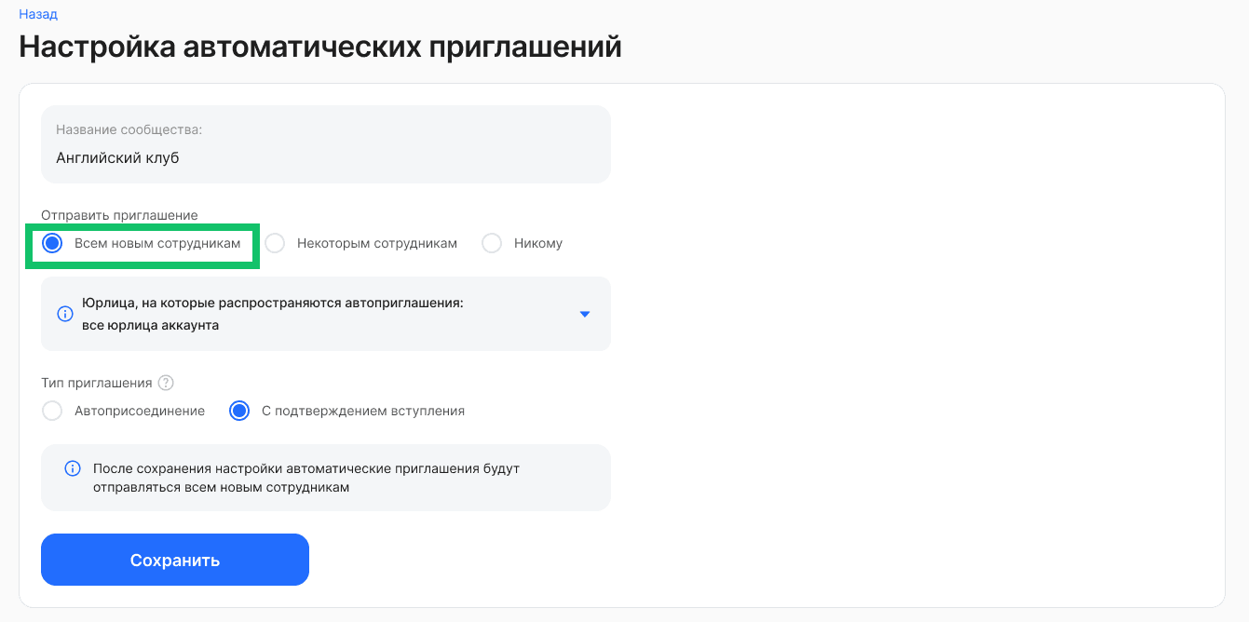Click the blue info circle in the grey legal-entities panel

point(65,314)
